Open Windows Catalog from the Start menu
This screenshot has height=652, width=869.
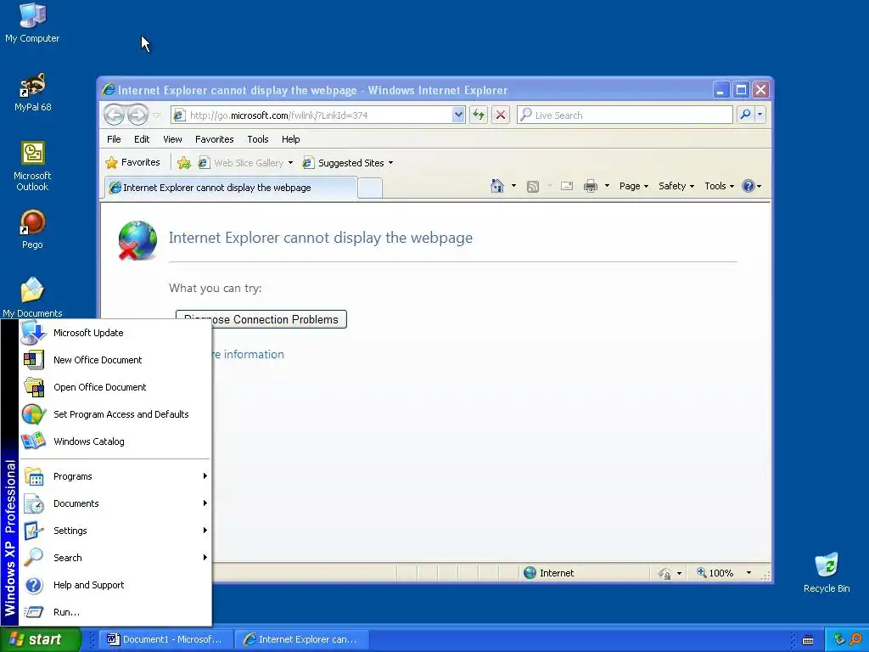(x=115, y=441)
